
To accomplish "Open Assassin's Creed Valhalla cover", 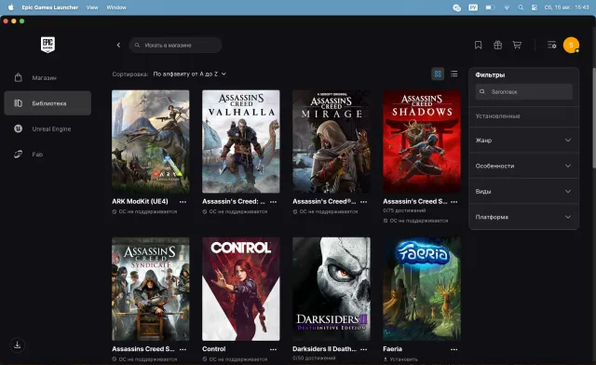I will [x=241, y=142].
